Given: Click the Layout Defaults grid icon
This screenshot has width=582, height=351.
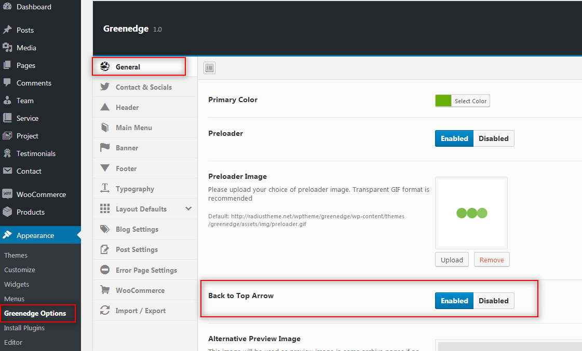Looking at the screenshot, I should point(105,208).
